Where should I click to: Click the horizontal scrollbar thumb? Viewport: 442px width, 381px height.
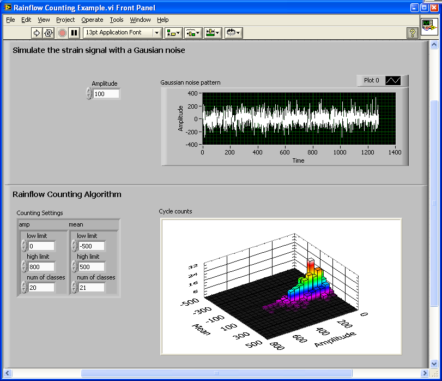click(x=216, y=373)
